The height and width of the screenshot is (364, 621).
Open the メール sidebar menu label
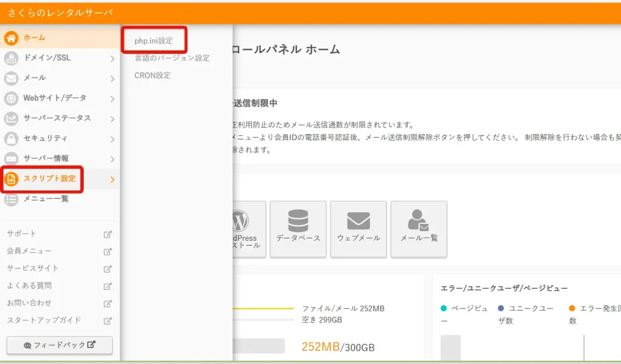[x=35, y=78]
